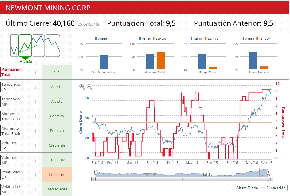
Task: Click the Volumen MP Creciente value
Action: point(57,160)
